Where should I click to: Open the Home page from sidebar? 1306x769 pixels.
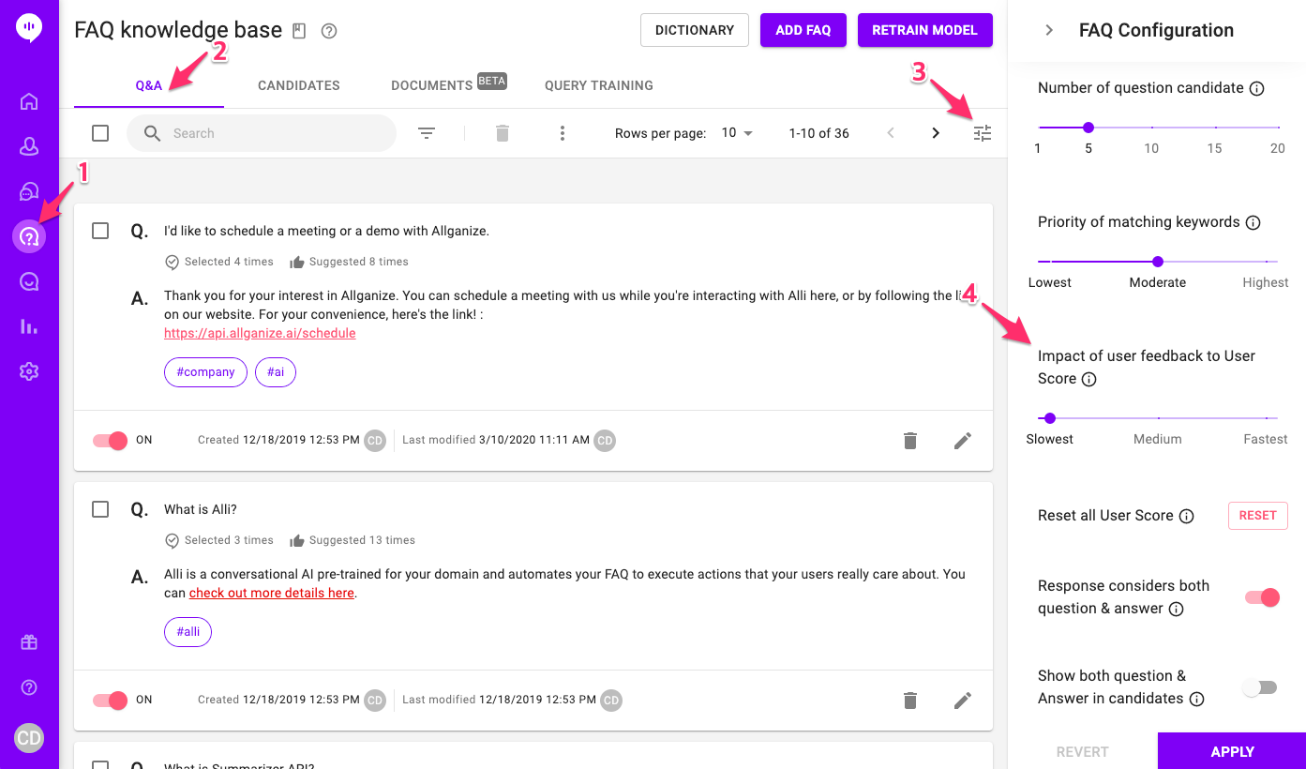point(29,101)
